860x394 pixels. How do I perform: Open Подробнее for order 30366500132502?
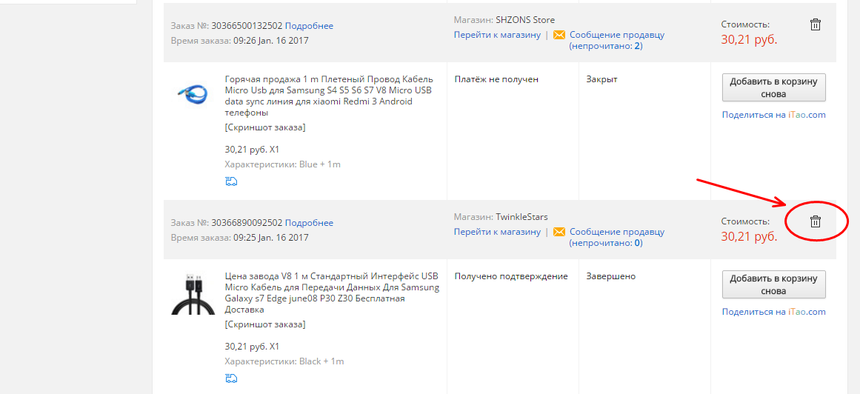click(309, 26)
